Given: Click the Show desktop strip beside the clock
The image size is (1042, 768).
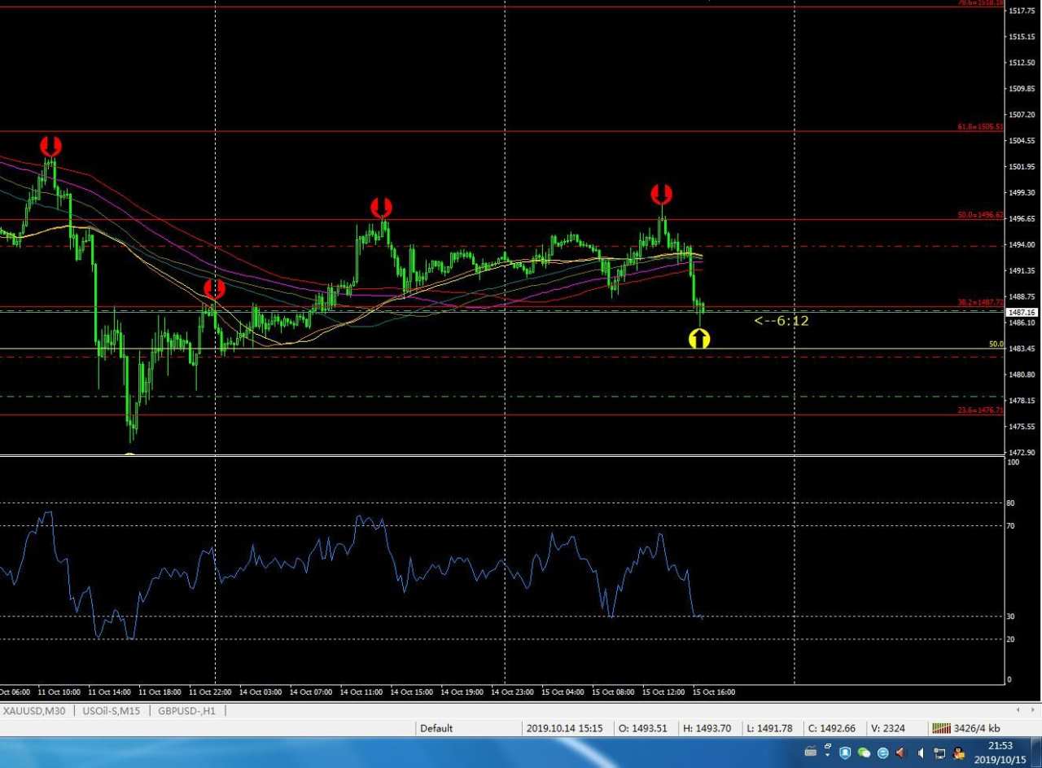Looking at the screenshot, I should (1036, 752).
